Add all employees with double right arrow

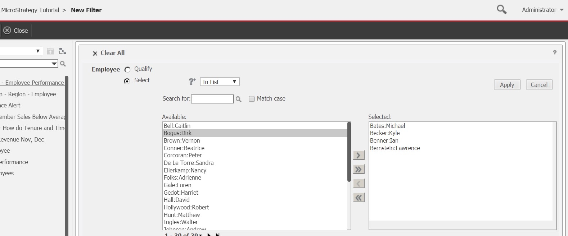[359, 169]
